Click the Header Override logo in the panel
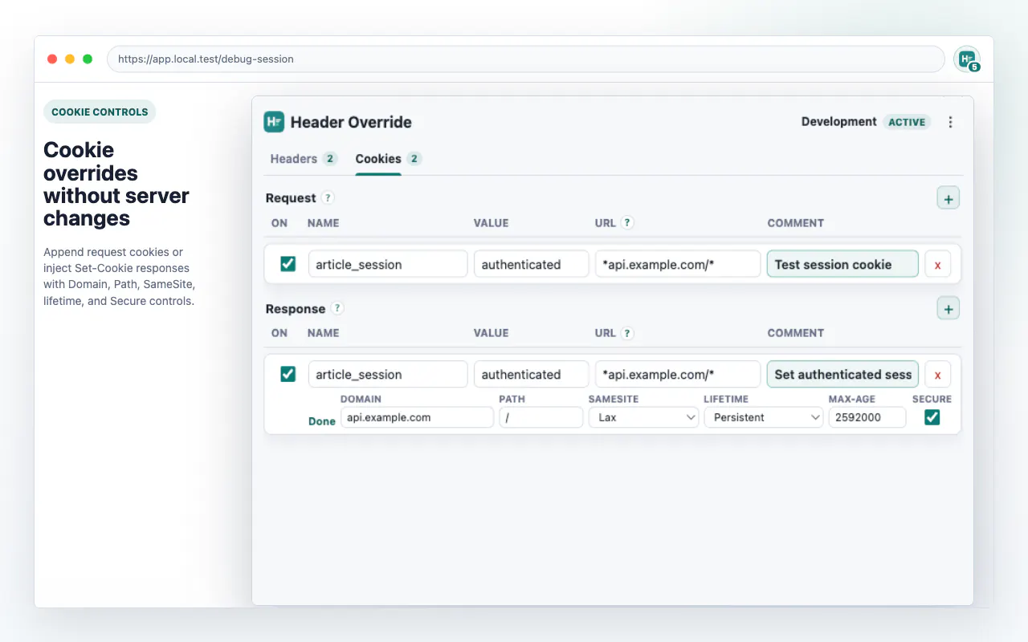The width and height of the screenshot is (1028, 642). click(274, 122)
